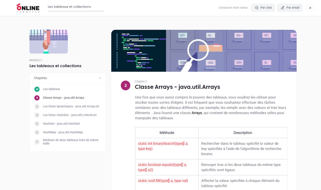Click the binarySearch description cell

[x=243, y=148]
